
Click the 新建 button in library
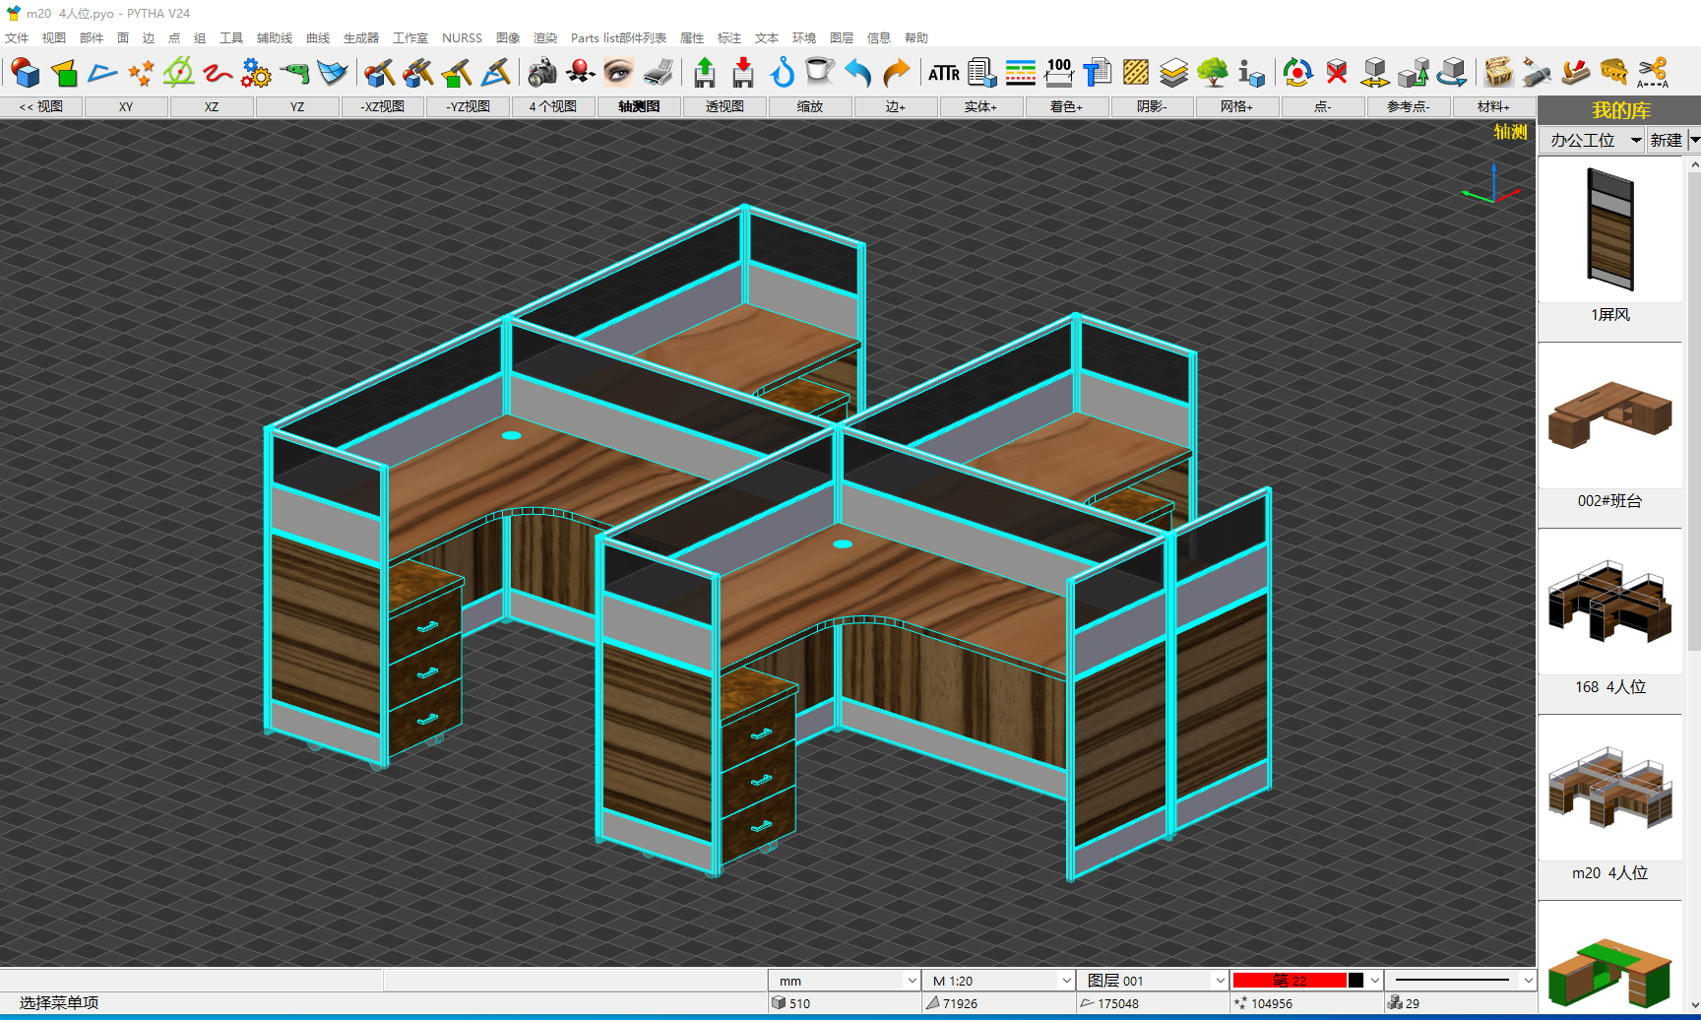(x=1667, y=140)
